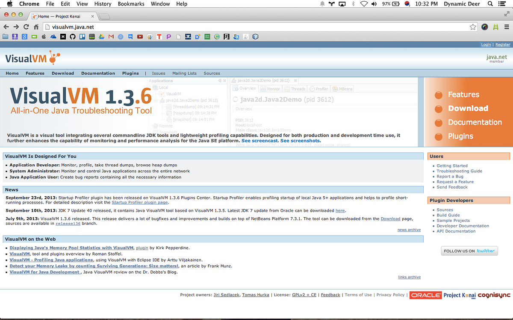Select Plugins in the site navigation
513x320 pixels.
click(x=130, y=73)
